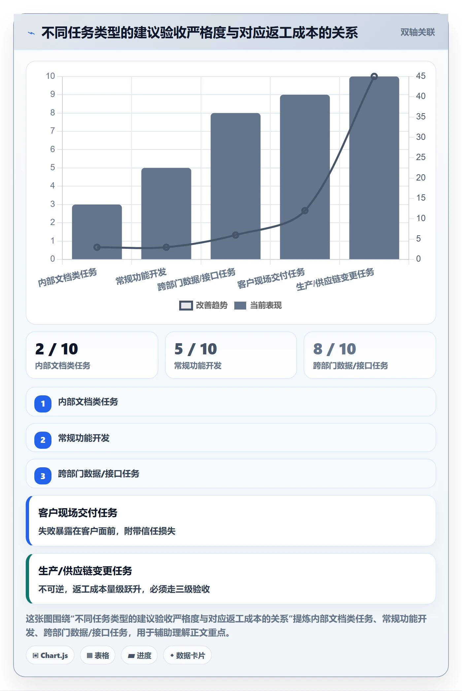Click the line point on 内部文档类任务 bar

[97, 247]
